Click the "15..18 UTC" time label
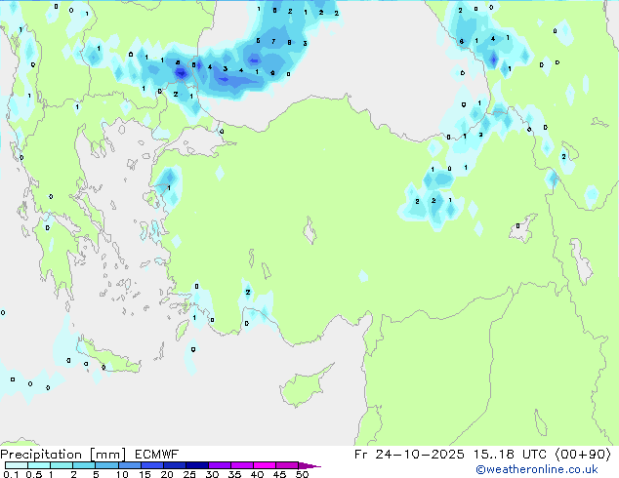This screenshot has width=619, height=478. tap(510, 455)
